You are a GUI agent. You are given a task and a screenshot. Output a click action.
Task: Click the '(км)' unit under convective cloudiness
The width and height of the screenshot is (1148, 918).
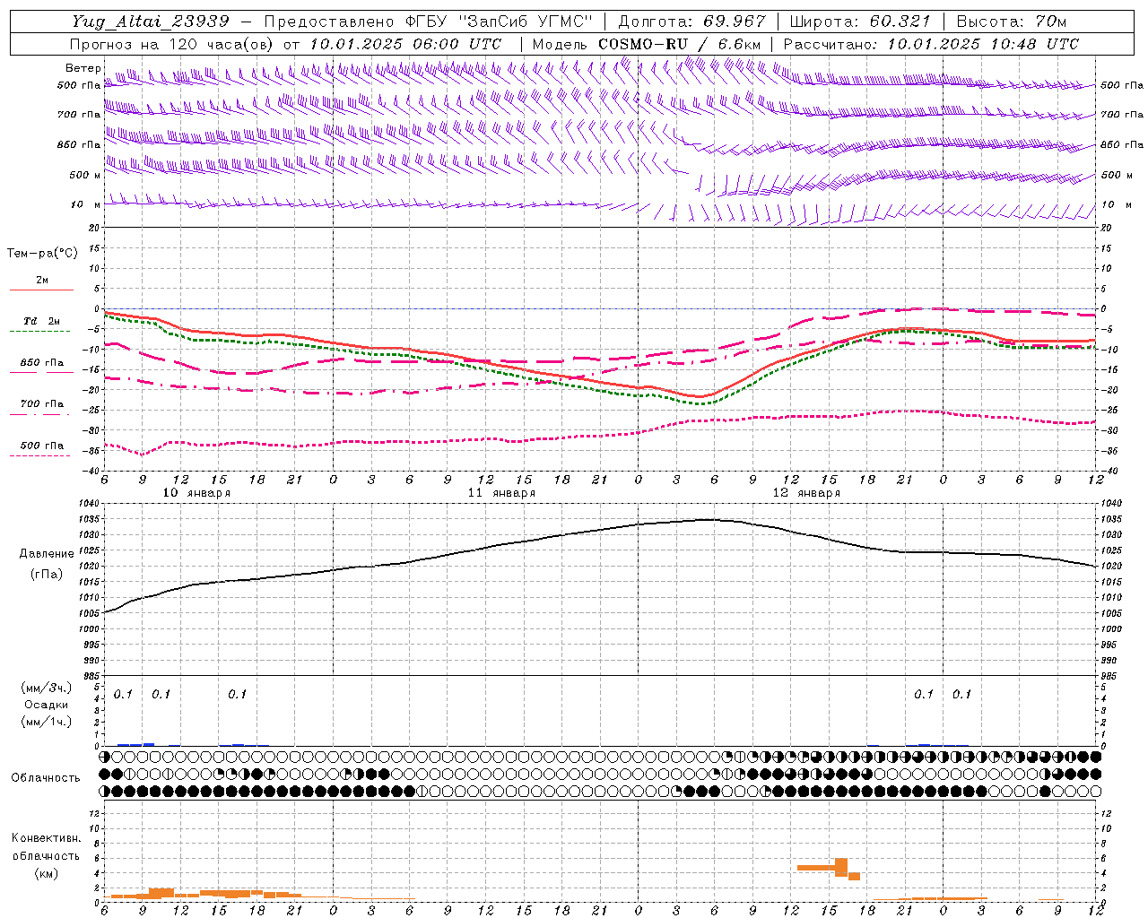(46, 873)
